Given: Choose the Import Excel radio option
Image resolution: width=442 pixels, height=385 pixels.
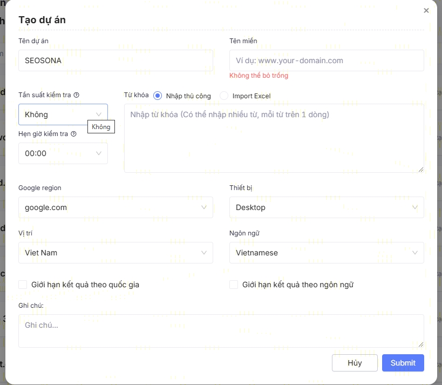Looking at the screenshot, I should 224,96.
